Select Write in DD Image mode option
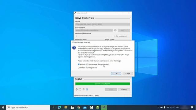Image resolution: width=196 pixels, height=110 pixels. point(88,68)
